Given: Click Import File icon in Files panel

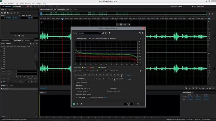Looking at the screenshot, I should (x=5, y=13).
